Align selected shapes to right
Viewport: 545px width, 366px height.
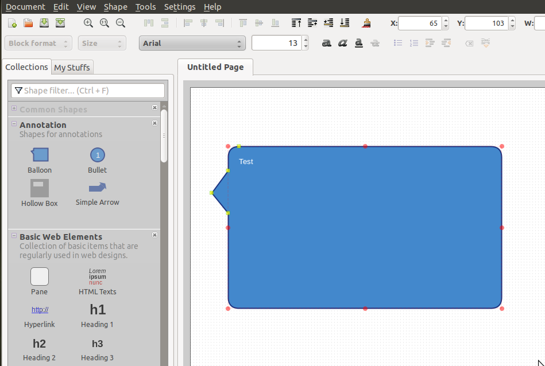tap(220, 23)
